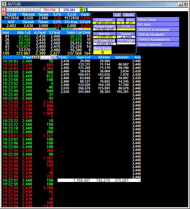Click the HAO label
The width and height of the screenshot is (190, 209).
(x=130, y=20)
